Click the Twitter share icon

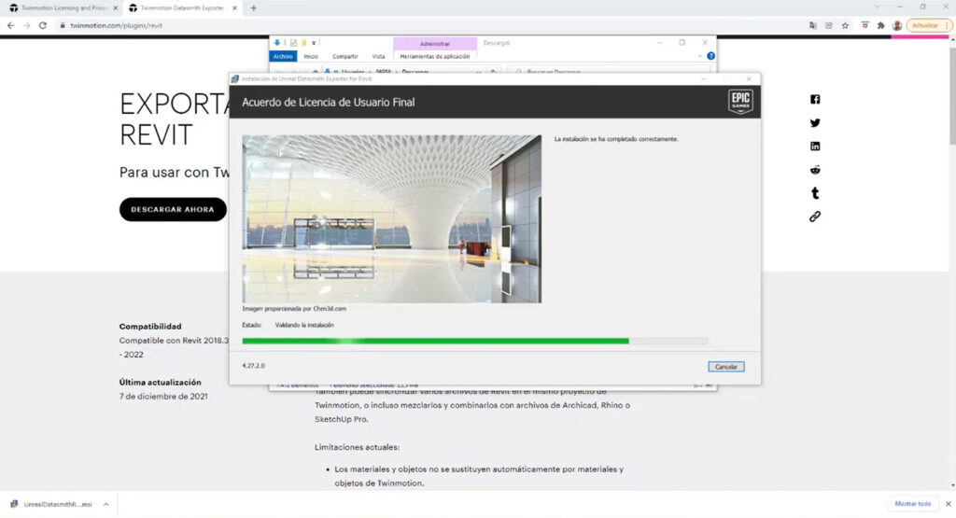[x=815, y=123]
